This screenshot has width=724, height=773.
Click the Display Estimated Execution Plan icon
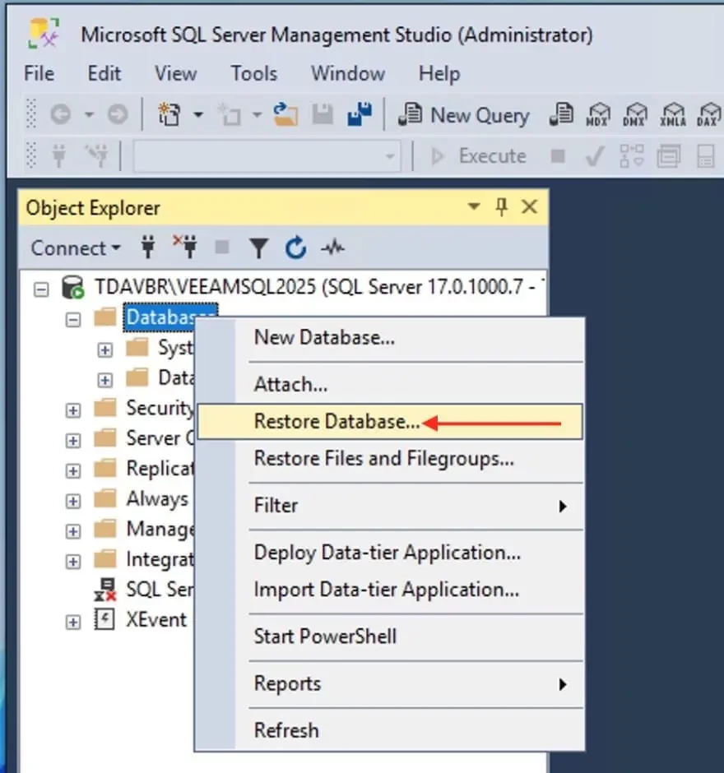click(631, 155)
